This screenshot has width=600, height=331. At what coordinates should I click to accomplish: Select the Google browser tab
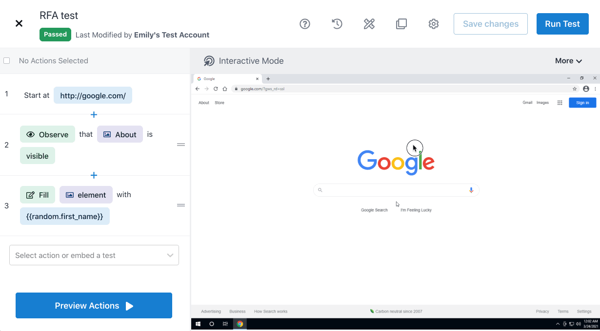pos(227,79)
